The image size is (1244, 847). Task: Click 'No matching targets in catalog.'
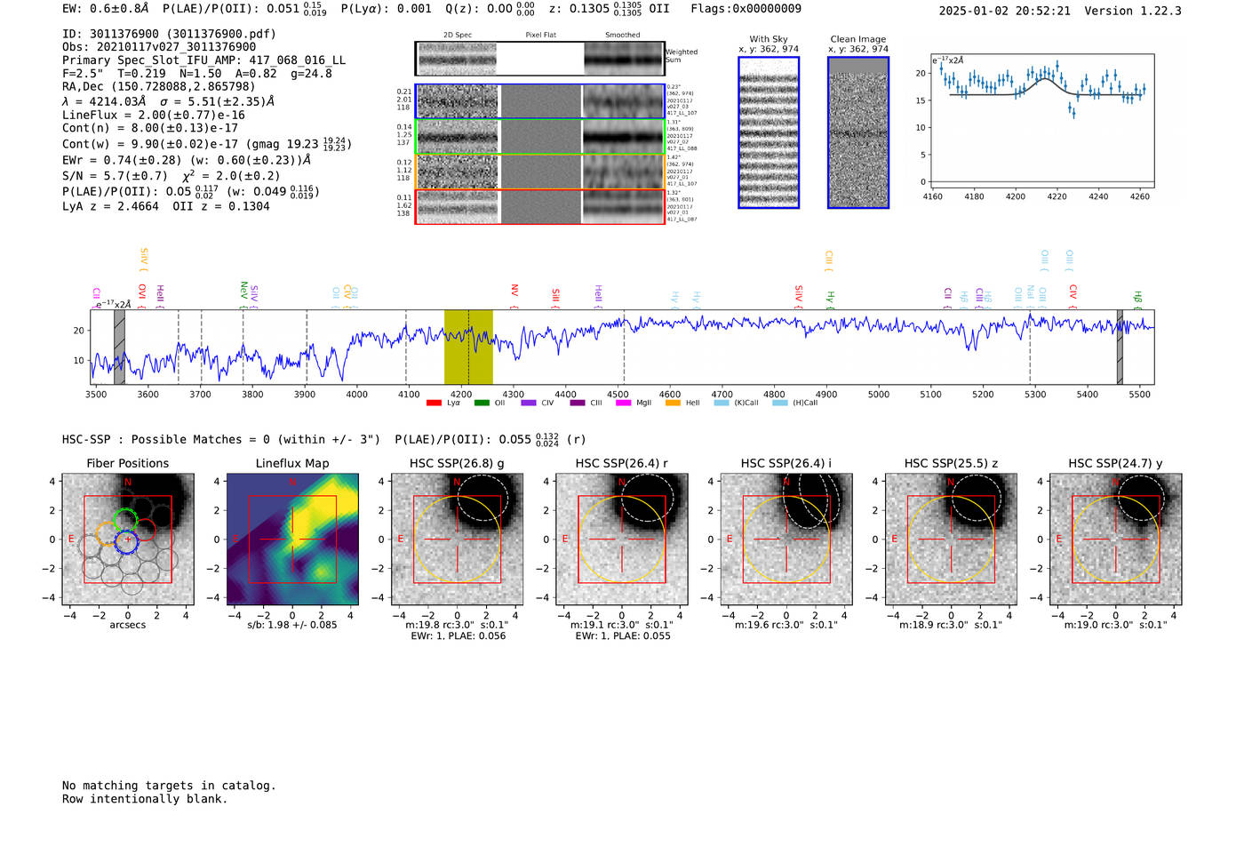click(x=169, y=786)
